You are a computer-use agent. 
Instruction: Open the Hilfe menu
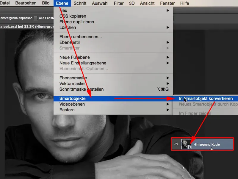click(184, 3)
